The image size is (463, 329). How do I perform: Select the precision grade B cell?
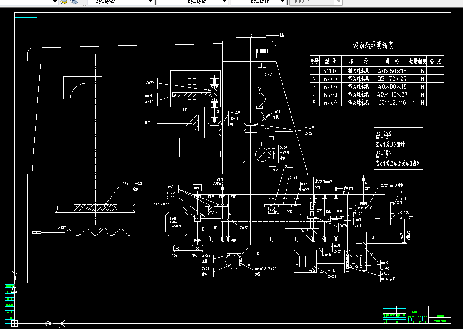point(422,71)
